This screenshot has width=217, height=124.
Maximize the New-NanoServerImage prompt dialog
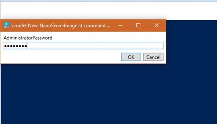138,25
